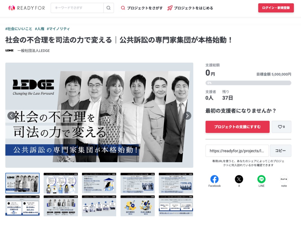Image resolution: width=301 pixels, height=240 pixels.
Task: Open 一般社団法人LEDGE organizer link
Action: click(34, 51)
